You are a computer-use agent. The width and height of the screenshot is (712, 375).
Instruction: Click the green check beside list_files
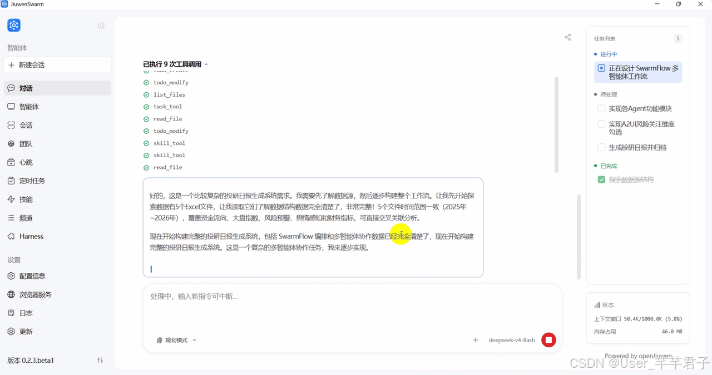tap(146, 94)
